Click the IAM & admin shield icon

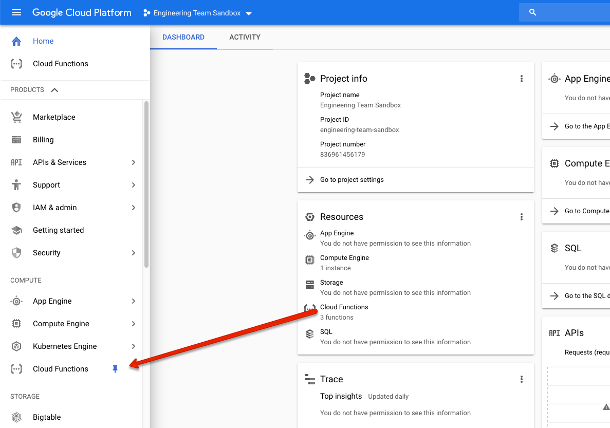pos(16,208)
